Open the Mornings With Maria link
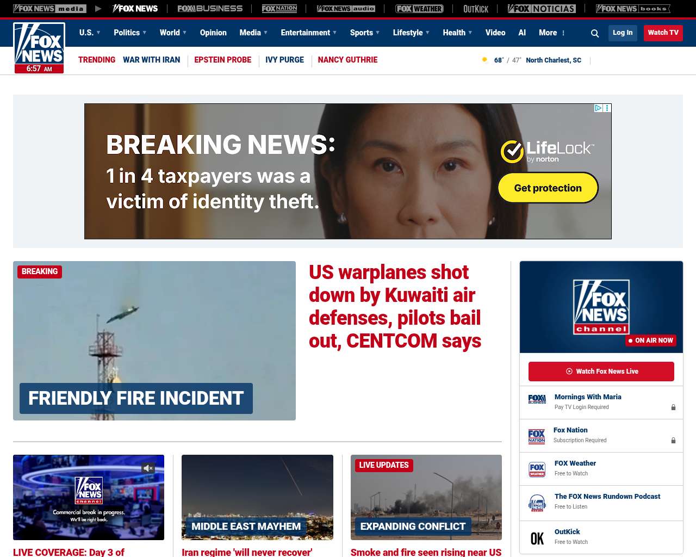 click(x=588, y=397)
